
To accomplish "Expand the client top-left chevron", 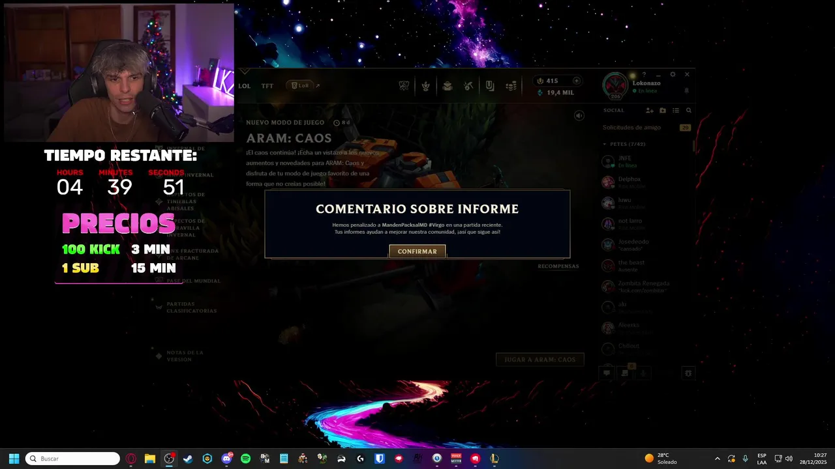I will tap(245, 71).
